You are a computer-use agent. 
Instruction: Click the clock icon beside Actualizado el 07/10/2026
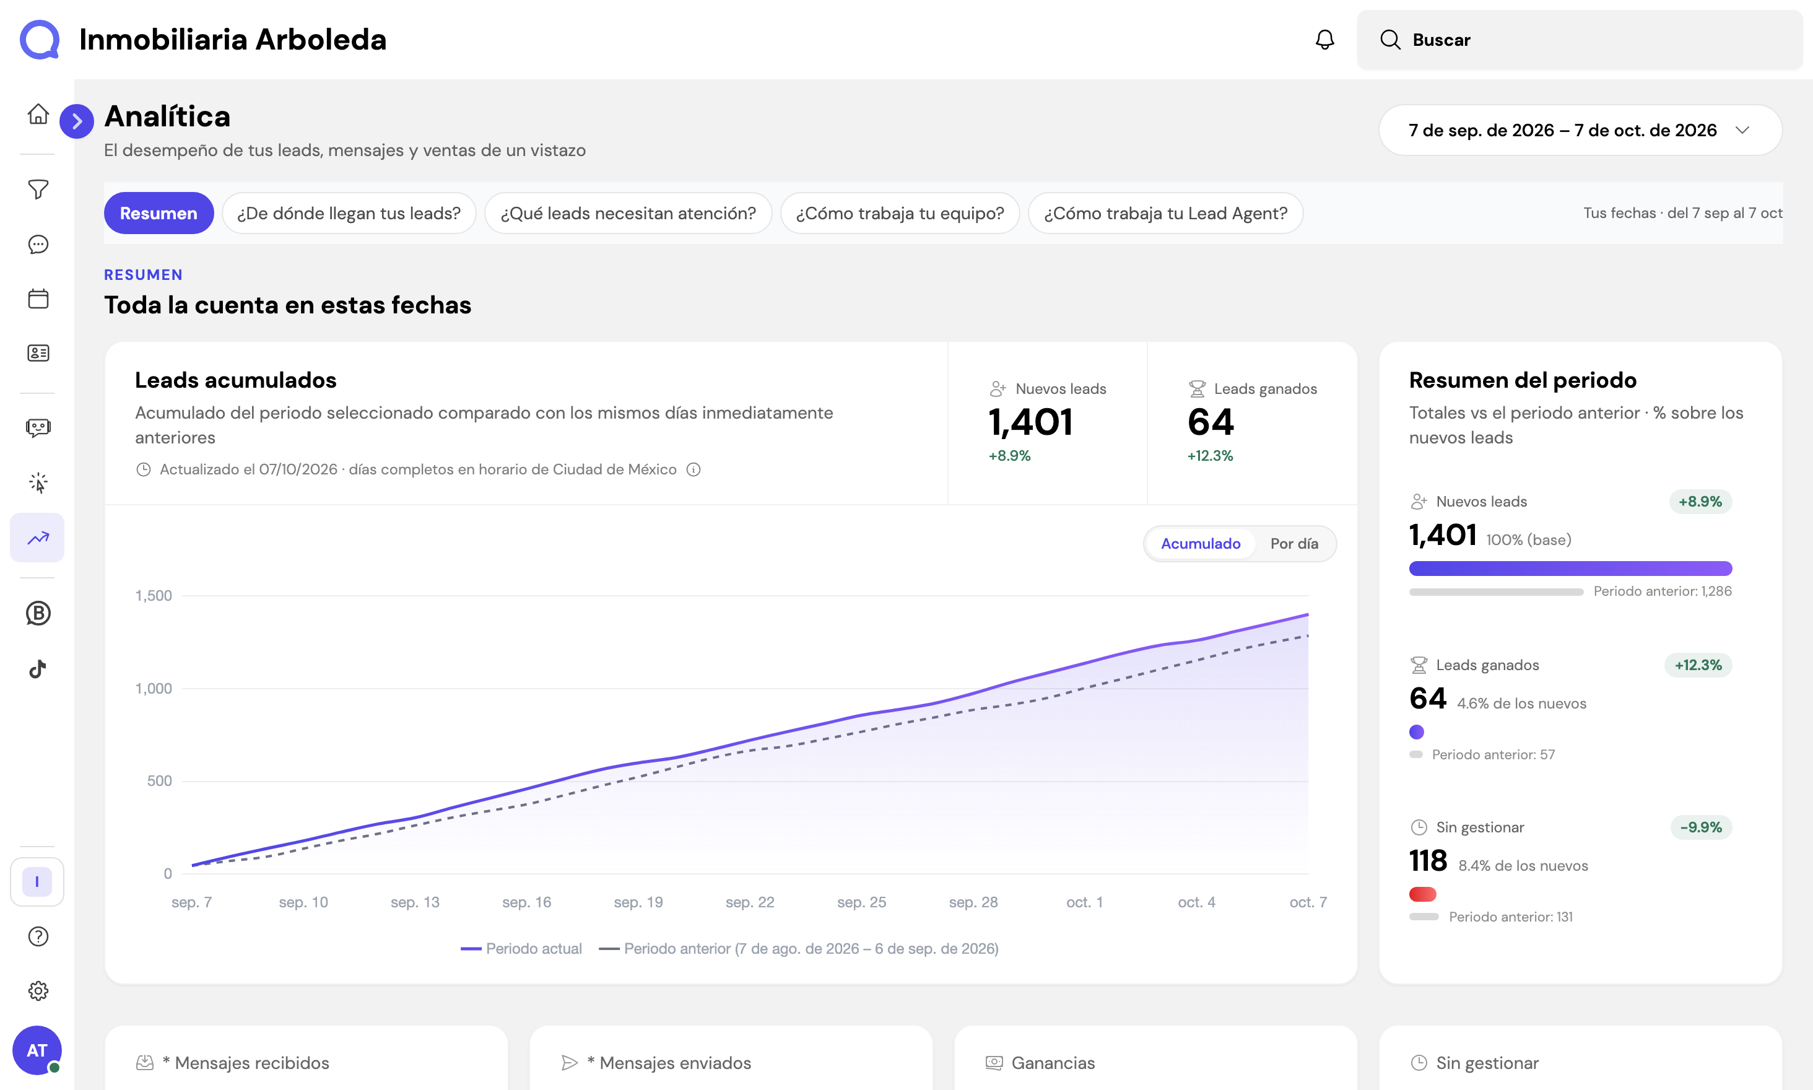[143, 469]
